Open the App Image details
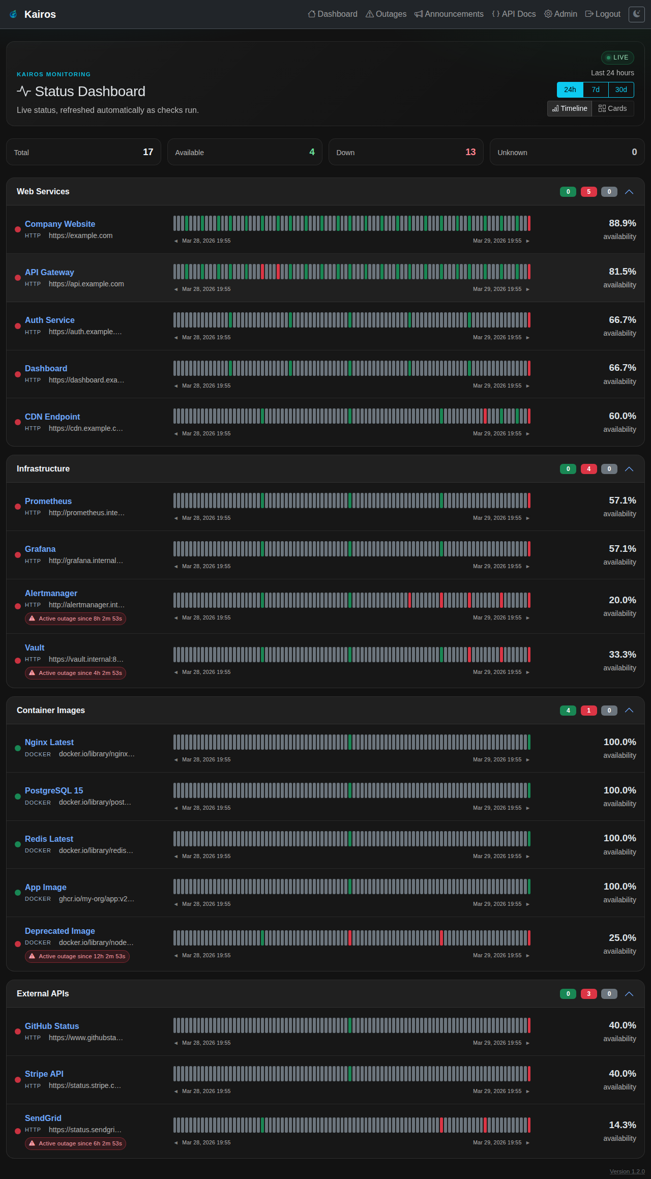Screen dimensions: 651x1179 point(46,887)
